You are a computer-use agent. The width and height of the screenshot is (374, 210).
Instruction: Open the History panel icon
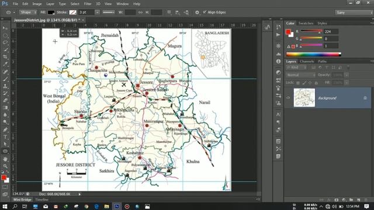tap(278, 27)
